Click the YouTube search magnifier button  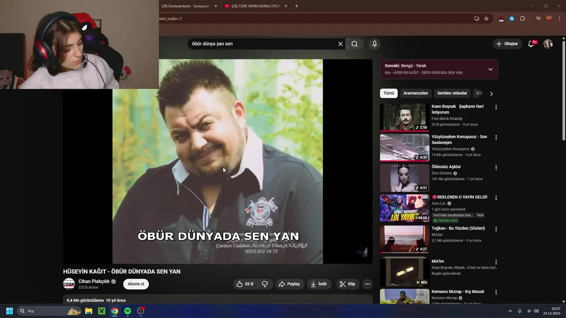click(x=355, y=44)
